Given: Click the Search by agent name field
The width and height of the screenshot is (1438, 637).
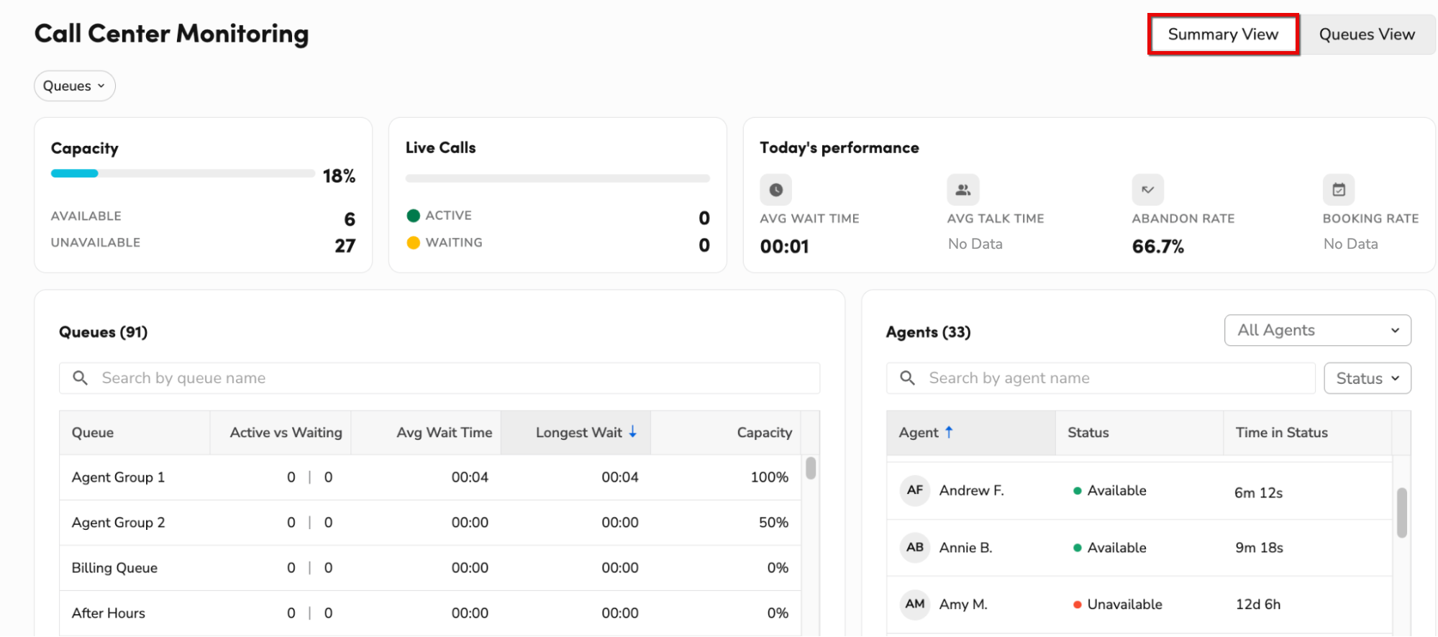Looking at the screenshot, I should click(1101, 378).
